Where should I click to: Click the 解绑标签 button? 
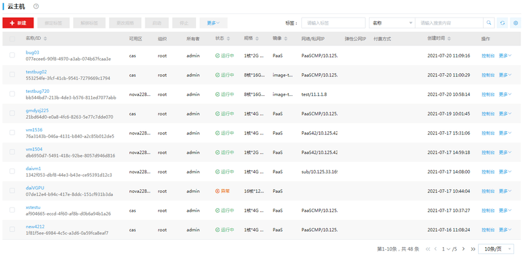click(90, 23)
